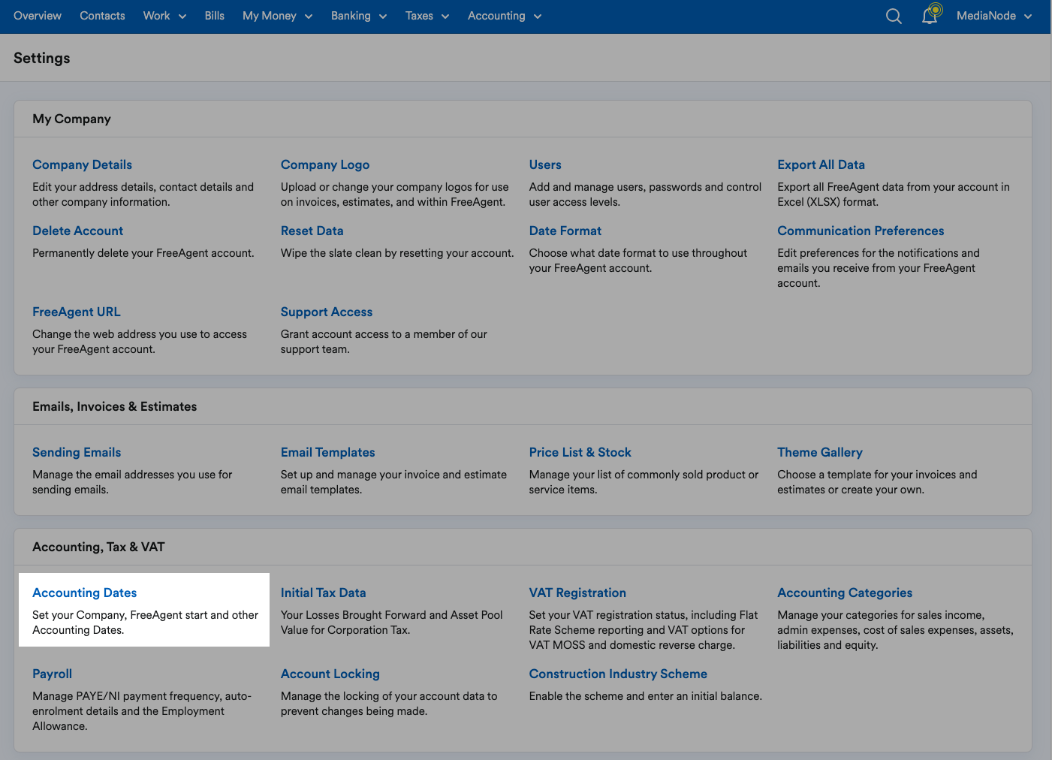Navigate to Bills in the top bar
Image resolution: width=1052 pixels, height=760 pixels.
[x=214, y=16]
